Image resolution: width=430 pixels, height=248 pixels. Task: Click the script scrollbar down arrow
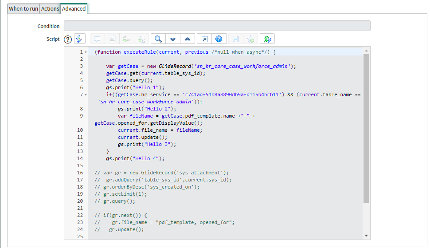click(x=366, y=236)
